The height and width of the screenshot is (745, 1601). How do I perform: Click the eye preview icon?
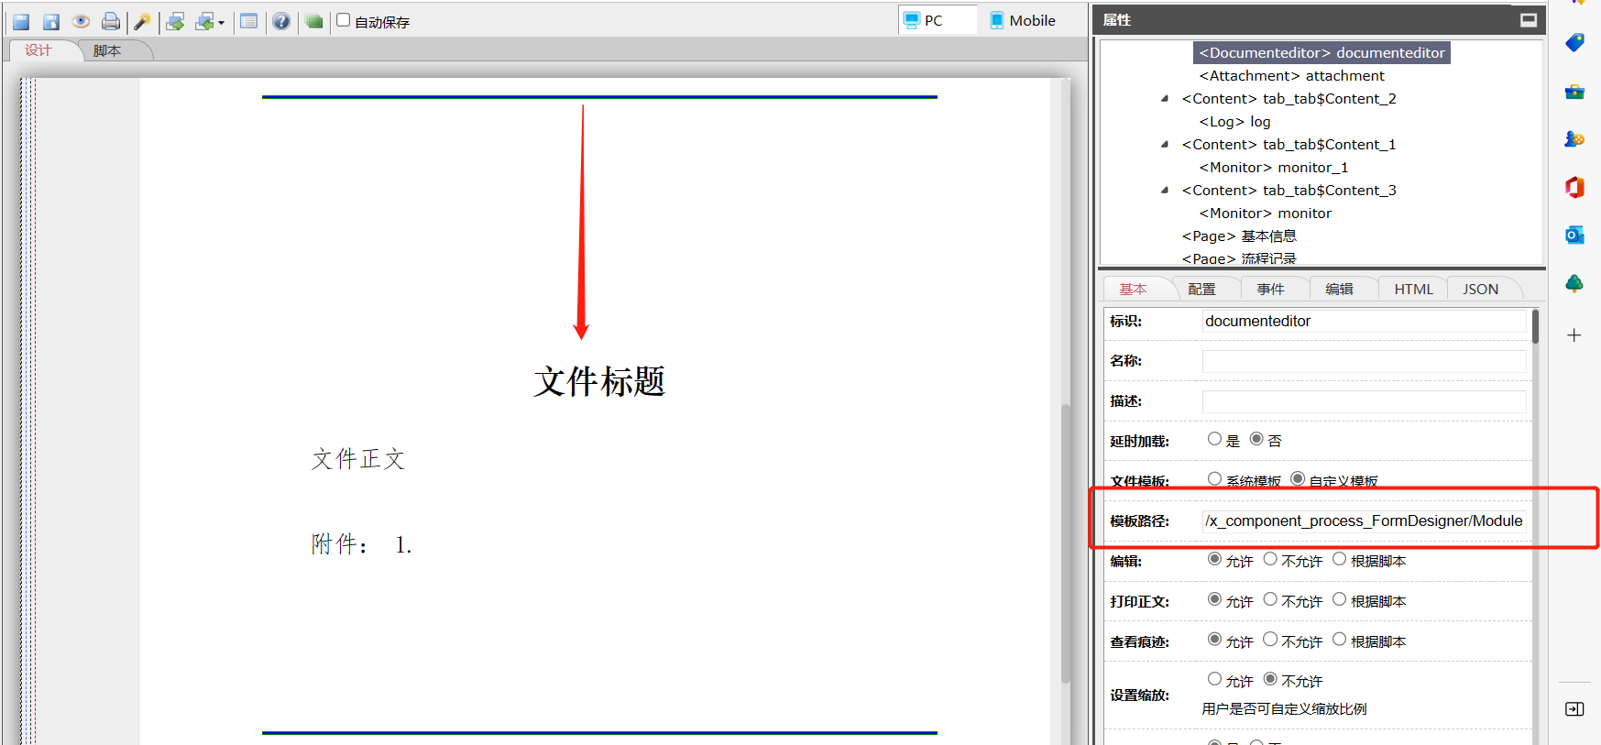coord(81,21)
